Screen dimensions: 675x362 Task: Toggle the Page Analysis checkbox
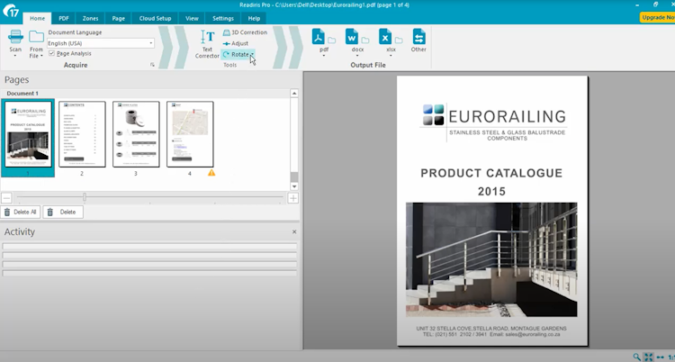coord(51,53)
